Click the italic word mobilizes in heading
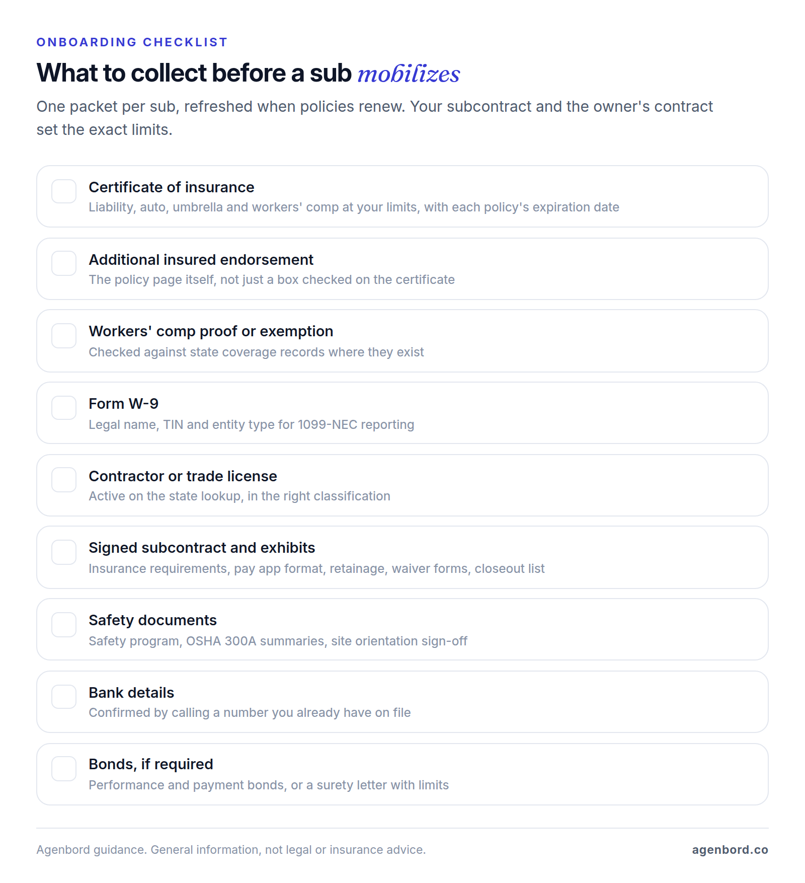This screenshot has height=883, width=805. (x=409, y=74)
